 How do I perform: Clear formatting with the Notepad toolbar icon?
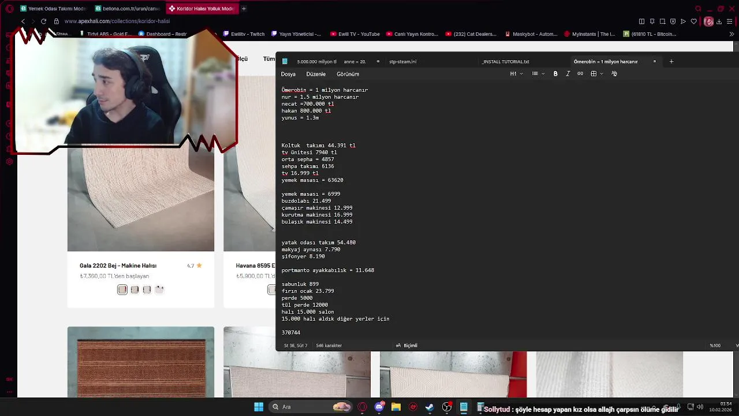614,74
